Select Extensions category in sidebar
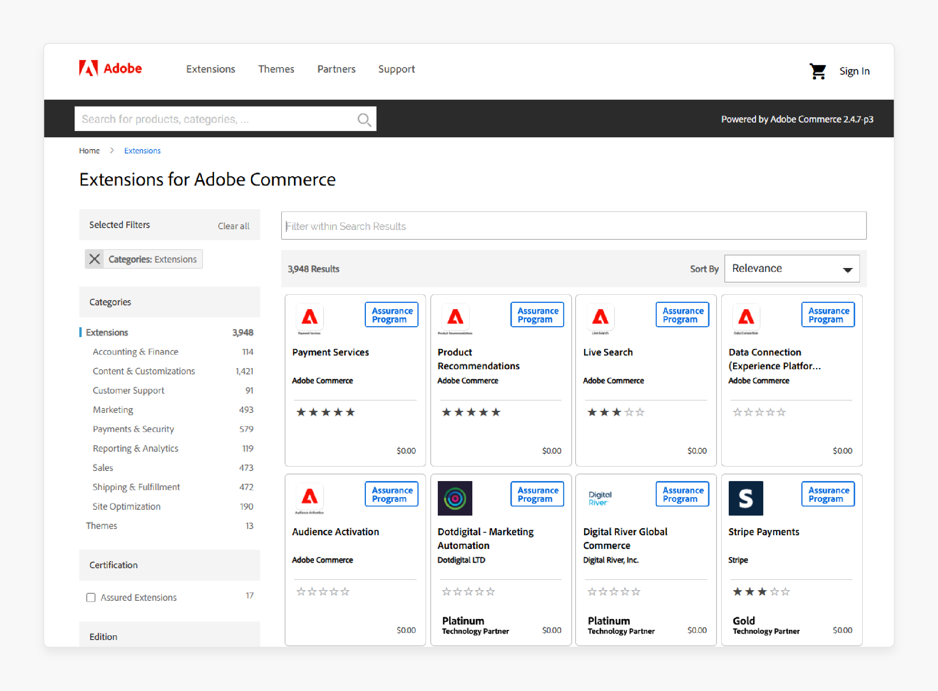Viewport: 938px width, 691px height. click(x=107, y=332)
